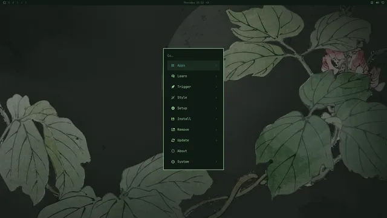Image resolution: width=387 pixels, height=218 pixels.
Task: Switch to workspace 2 in top bar
Action: tap(13, 2)
